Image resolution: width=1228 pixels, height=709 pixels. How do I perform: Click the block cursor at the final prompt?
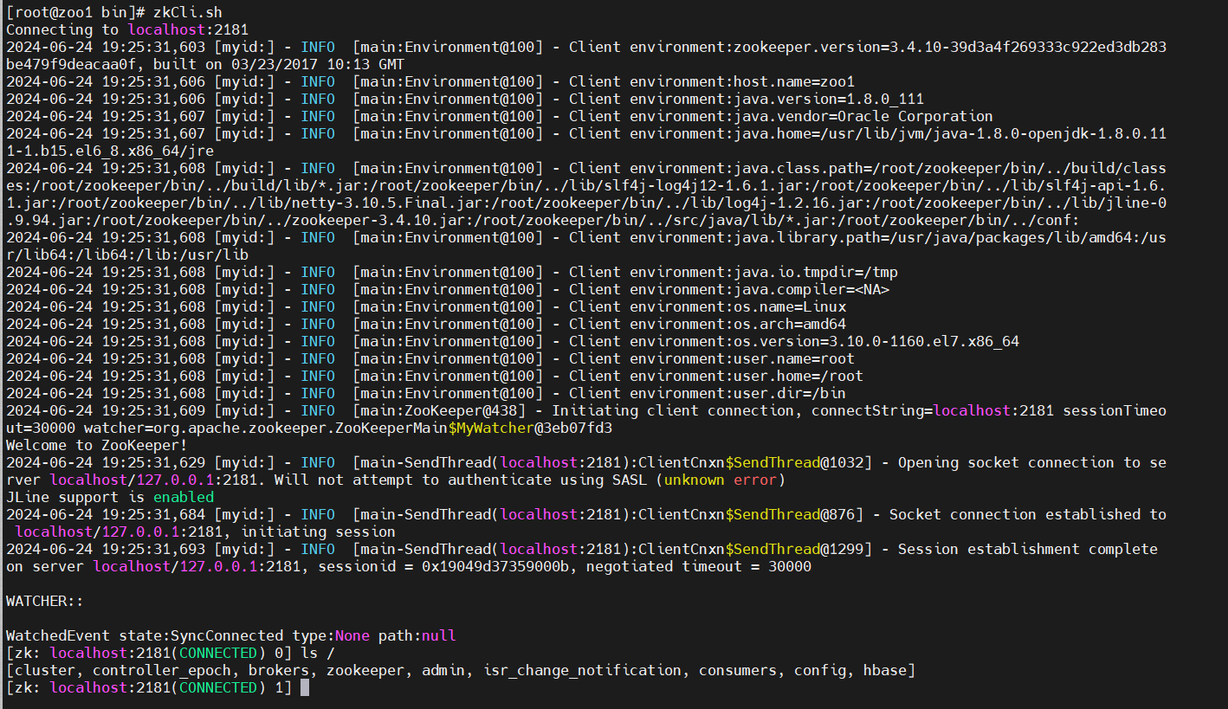click(304, 687)
